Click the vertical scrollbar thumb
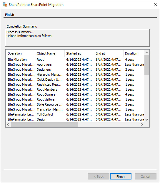The width and height of the screenshot is (160, 183). tap(146, 65)
